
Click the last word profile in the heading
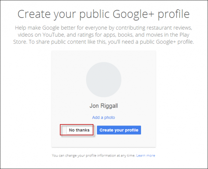pyautogui.click(x=174, y=14)
